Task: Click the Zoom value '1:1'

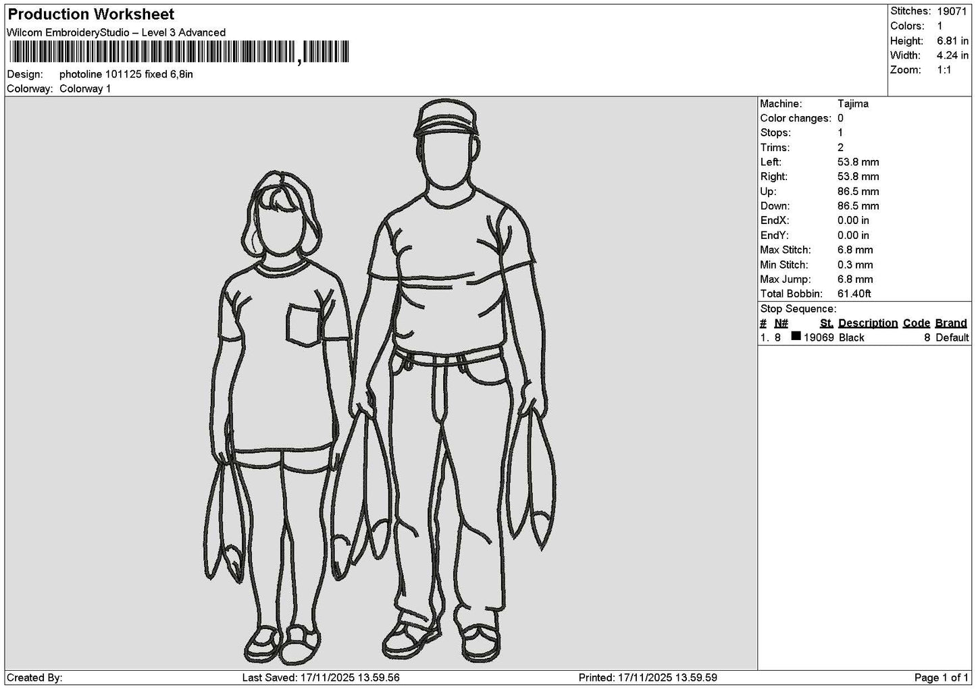Action: (x=944, y=70)
